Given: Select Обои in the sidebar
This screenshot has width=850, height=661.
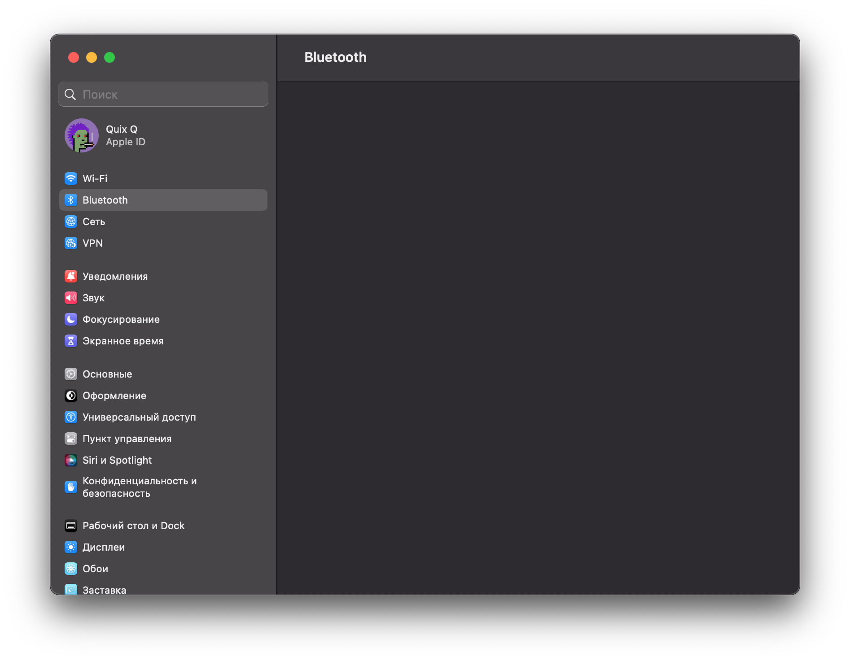Looking at the screenshot, I should (95, 569).
